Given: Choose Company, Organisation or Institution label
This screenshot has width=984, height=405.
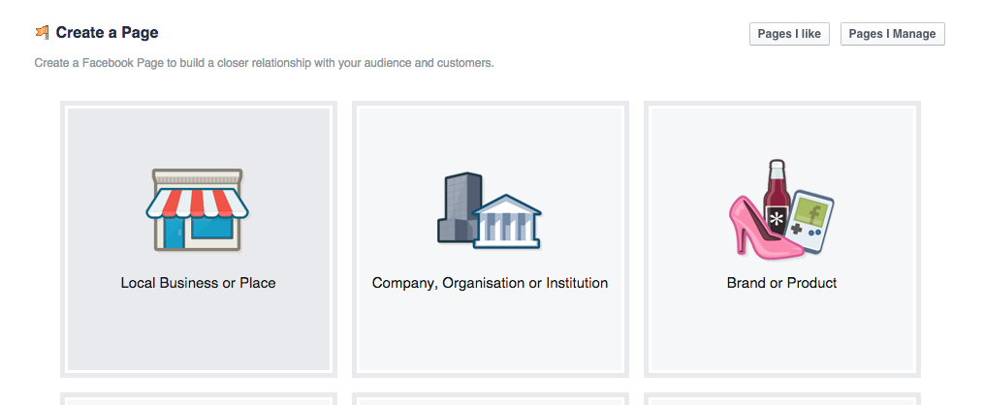Looking at the screenshot, I should click(x=491, y=283).
